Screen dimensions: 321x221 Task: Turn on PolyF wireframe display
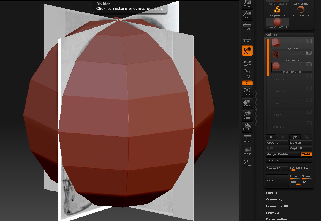coord(247,139)
